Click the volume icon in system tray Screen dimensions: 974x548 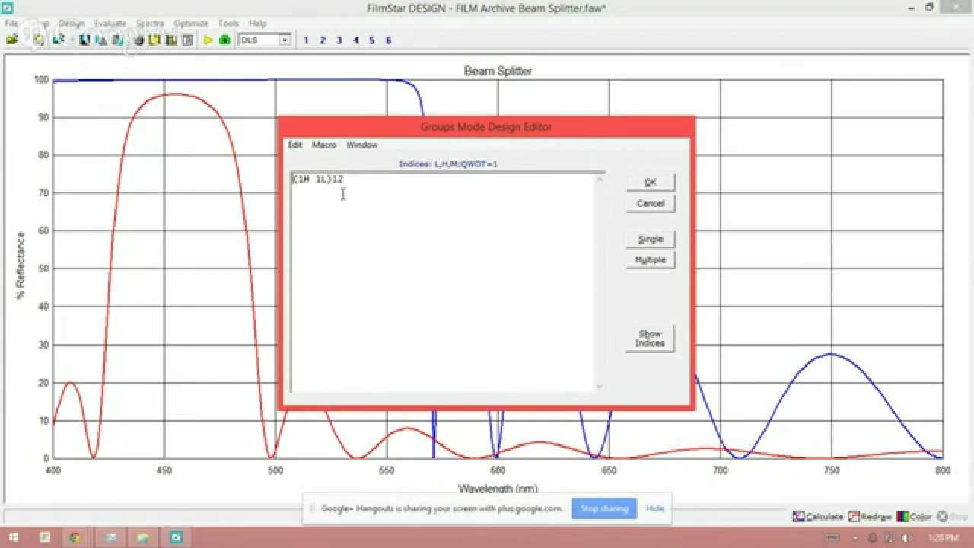[906, 537]
